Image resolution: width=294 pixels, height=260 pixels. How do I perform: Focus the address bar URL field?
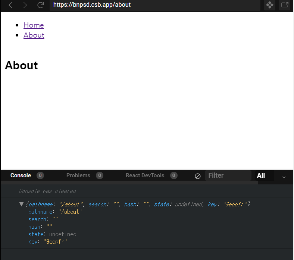155,5
